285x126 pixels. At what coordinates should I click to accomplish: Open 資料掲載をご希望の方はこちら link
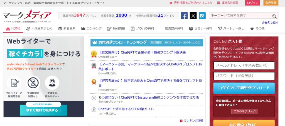[x=193, y=3]
